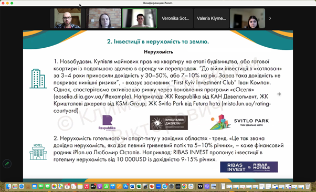Launch Microsoft Excel from the Dock
The image size is (316, 192).
point(139,186)
